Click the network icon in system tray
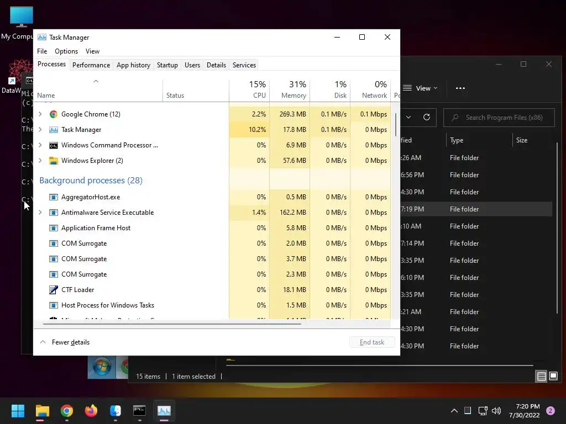Screen dimensions: 566x424 click(483, 411)
